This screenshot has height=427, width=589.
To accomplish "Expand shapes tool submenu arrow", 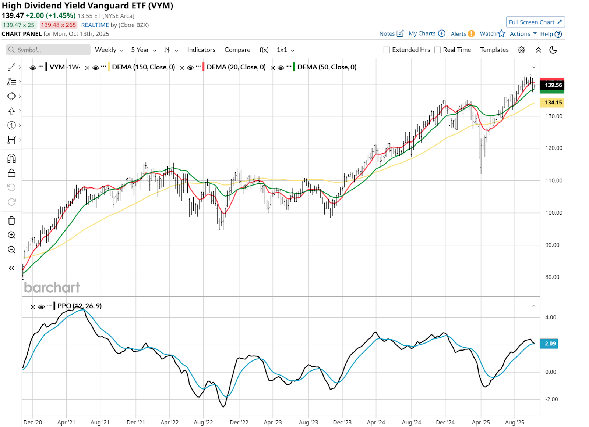I will pyautogui.click(x=20, y=96).
